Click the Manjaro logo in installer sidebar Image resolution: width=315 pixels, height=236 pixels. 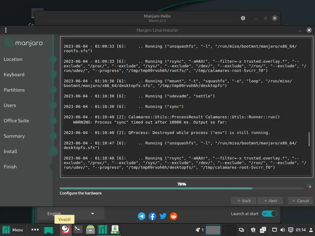click(x=24, y=43)
